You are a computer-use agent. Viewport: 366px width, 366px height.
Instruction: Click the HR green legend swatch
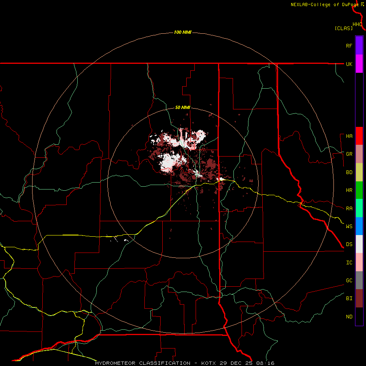point(359,190)
